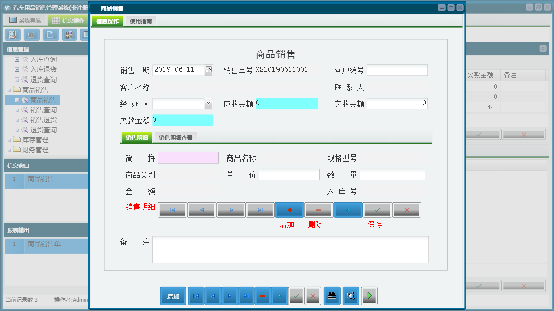The height and width of the screenshot is (311, 554).
Task: Click the 增加 button at bottom
Action: click(173, 296)
